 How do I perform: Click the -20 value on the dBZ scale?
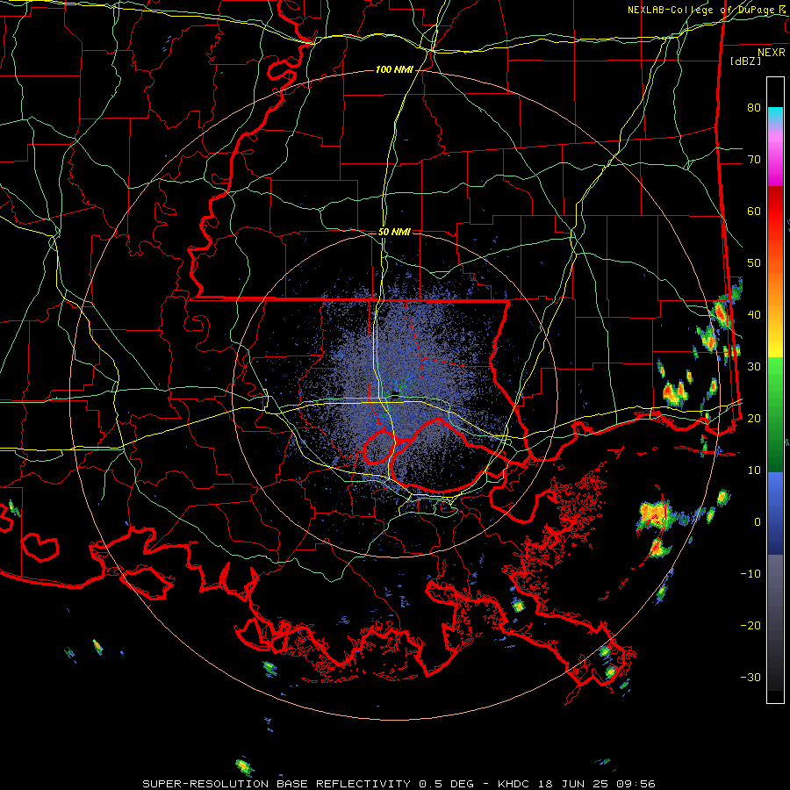pos(750,625)
